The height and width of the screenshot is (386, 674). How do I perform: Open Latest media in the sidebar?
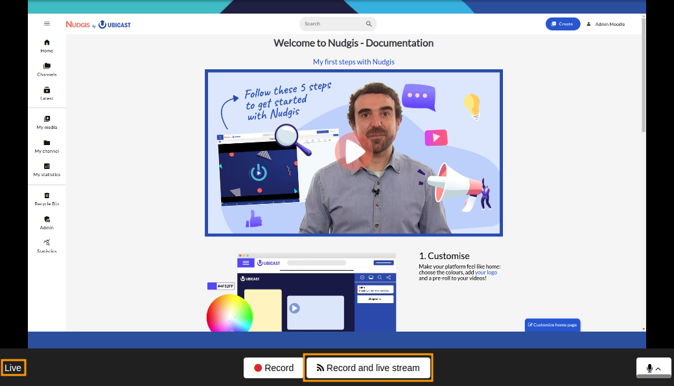[x=47, y=94]
